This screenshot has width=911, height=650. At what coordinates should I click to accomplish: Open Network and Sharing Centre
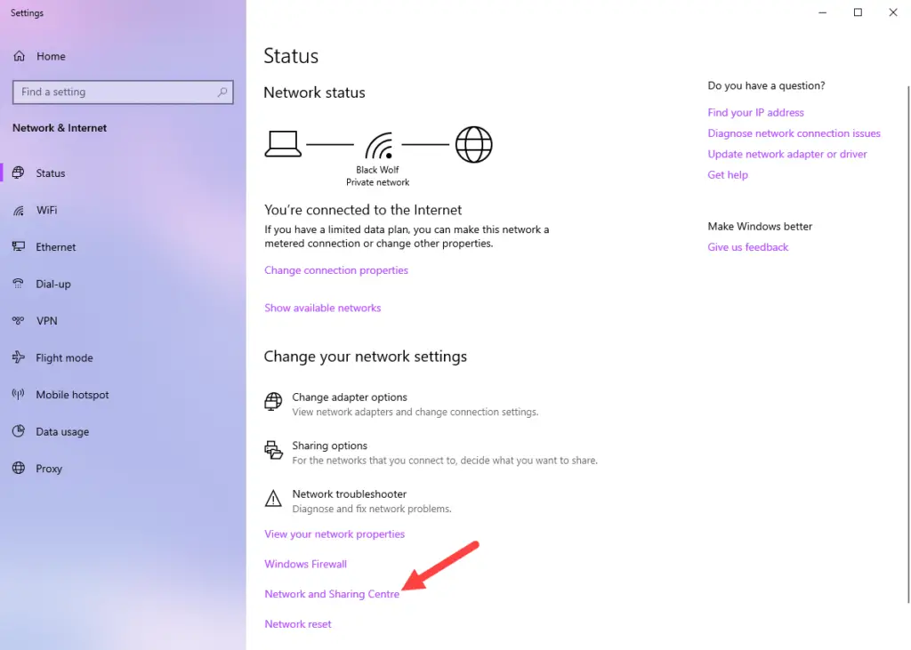pyautogui.click(x=332, y=593)
